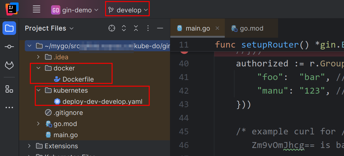Close the main.go tab
The height and width of the screenshot is (156, 344).
(217, 28)
